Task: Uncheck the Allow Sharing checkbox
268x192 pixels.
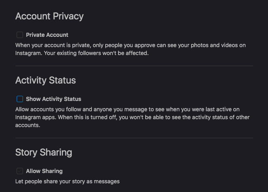Action: tap(20, 171)
